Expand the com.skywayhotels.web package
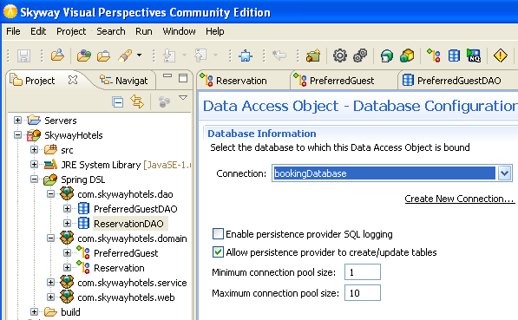518x320 pixels. coord(50,297)
